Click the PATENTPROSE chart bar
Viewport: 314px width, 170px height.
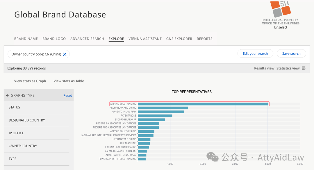pyautogui.click(x=155, y=116)
